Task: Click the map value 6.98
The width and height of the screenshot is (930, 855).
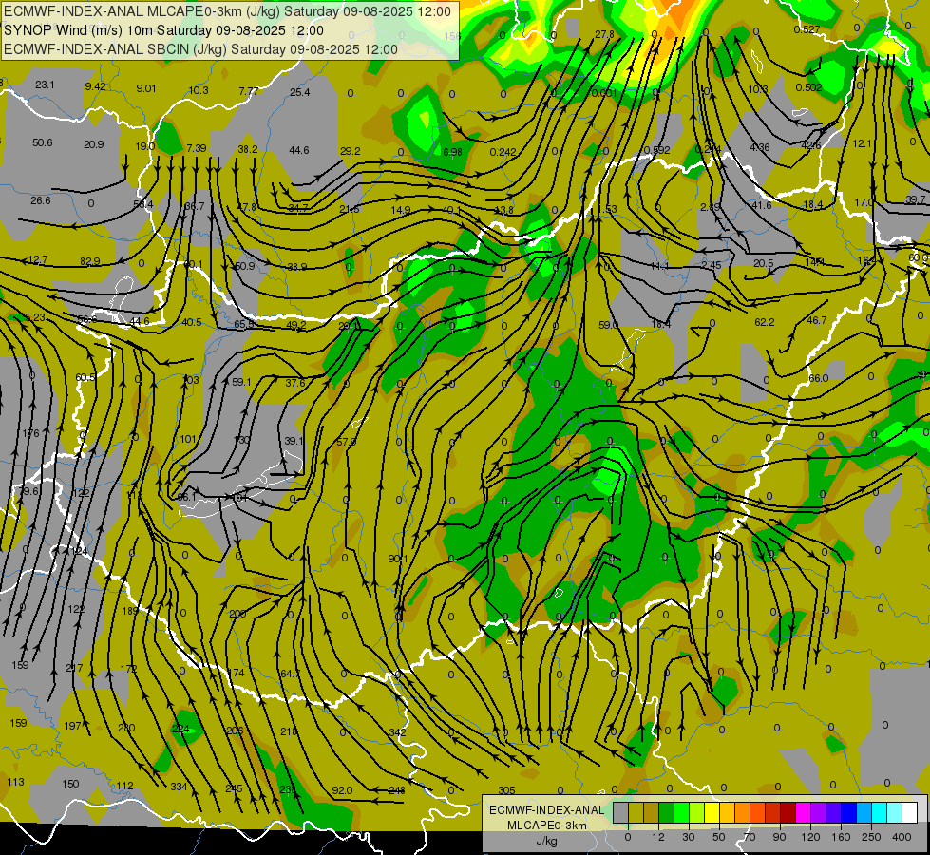Action: pyautogui.click(x=452, y=152)
